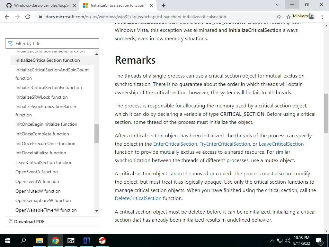Close the InitializeCriticalSection tab
Viewport: 329px width, 247px height.
click(151, 6)
